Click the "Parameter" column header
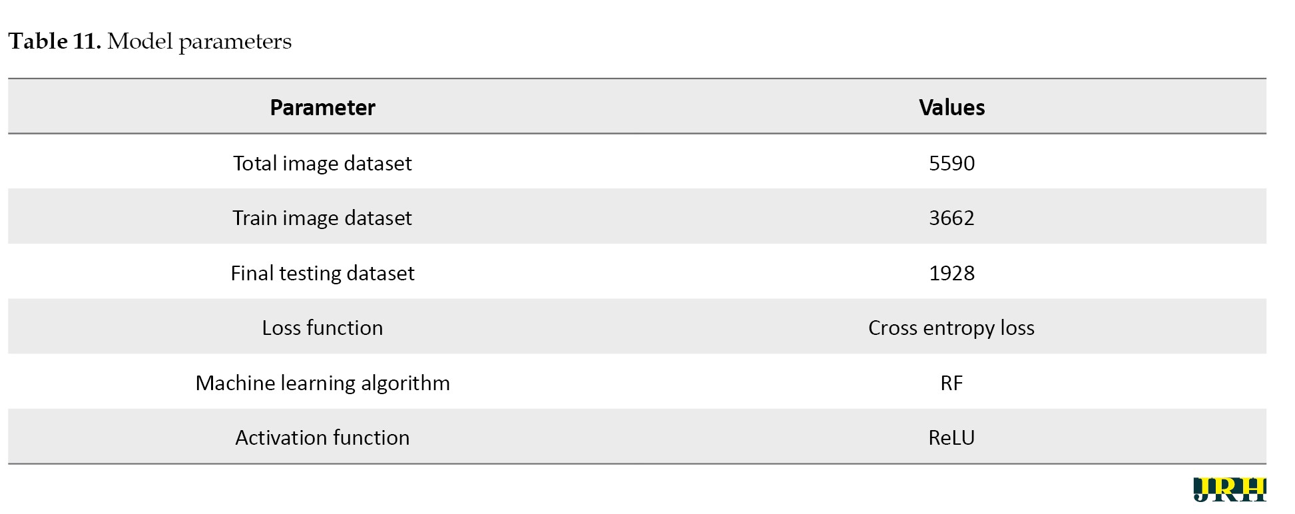The image size is (1295, 514). 322,107
